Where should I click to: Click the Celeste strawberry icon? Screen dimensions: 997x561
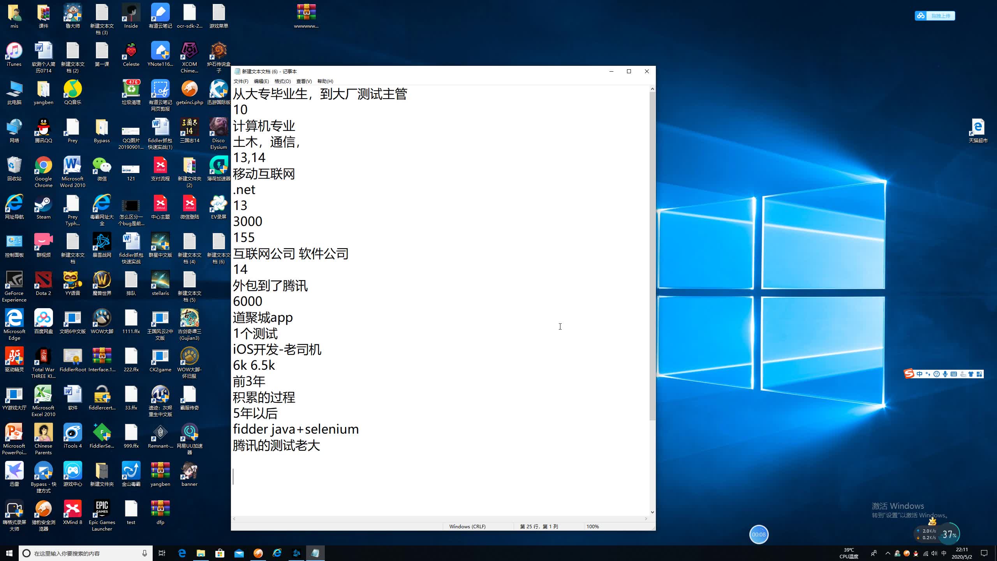click(131, 55)
